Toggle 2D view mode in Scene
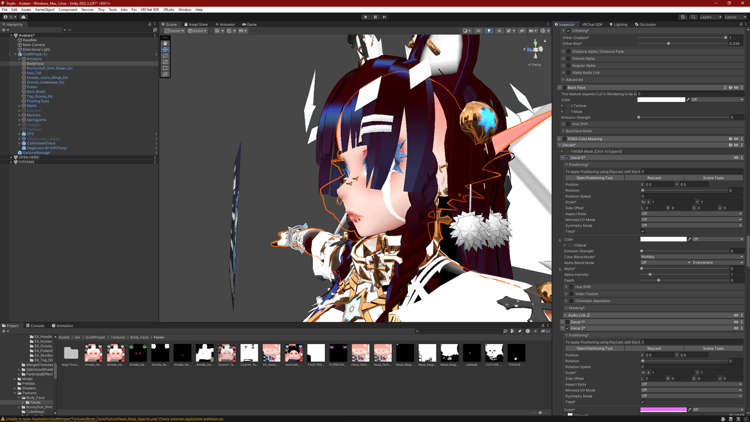This screenshot has height=422, width=750. pos(478,30)
